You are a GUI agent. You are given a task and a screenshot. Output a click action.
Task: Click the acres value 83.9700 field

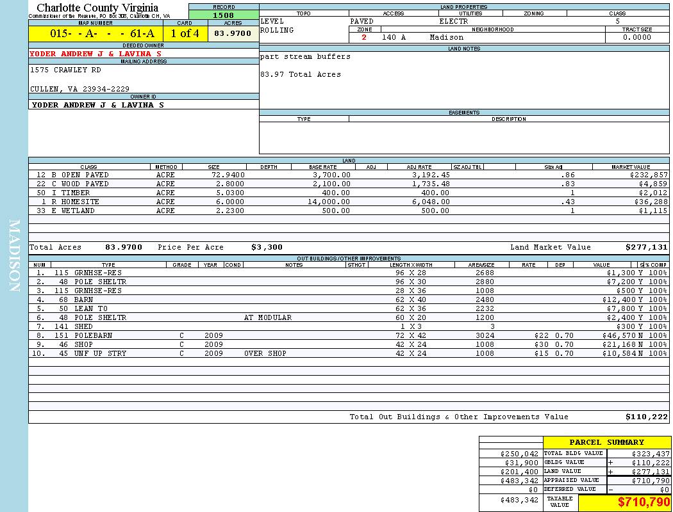point(233,33)
